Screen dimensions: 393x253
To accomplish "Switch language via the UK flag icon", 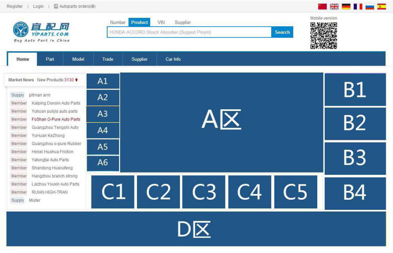I will tap(334, 7).
